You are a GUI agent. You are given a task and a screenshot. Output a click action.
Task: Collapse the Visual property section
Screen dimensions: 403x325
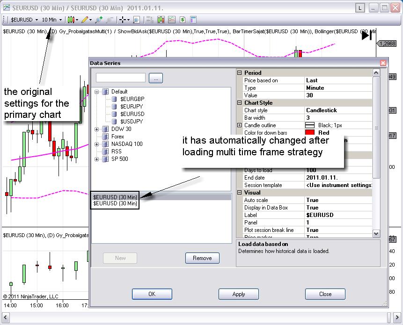[x=240, y=193]
